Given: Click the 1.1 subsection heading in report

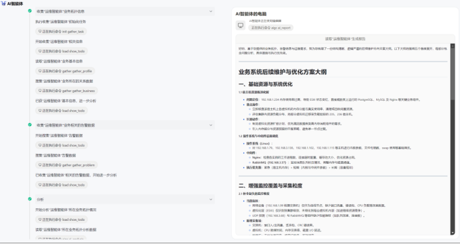Looking at the screenshot, I should pyautogui.click(x=254, y=92).
